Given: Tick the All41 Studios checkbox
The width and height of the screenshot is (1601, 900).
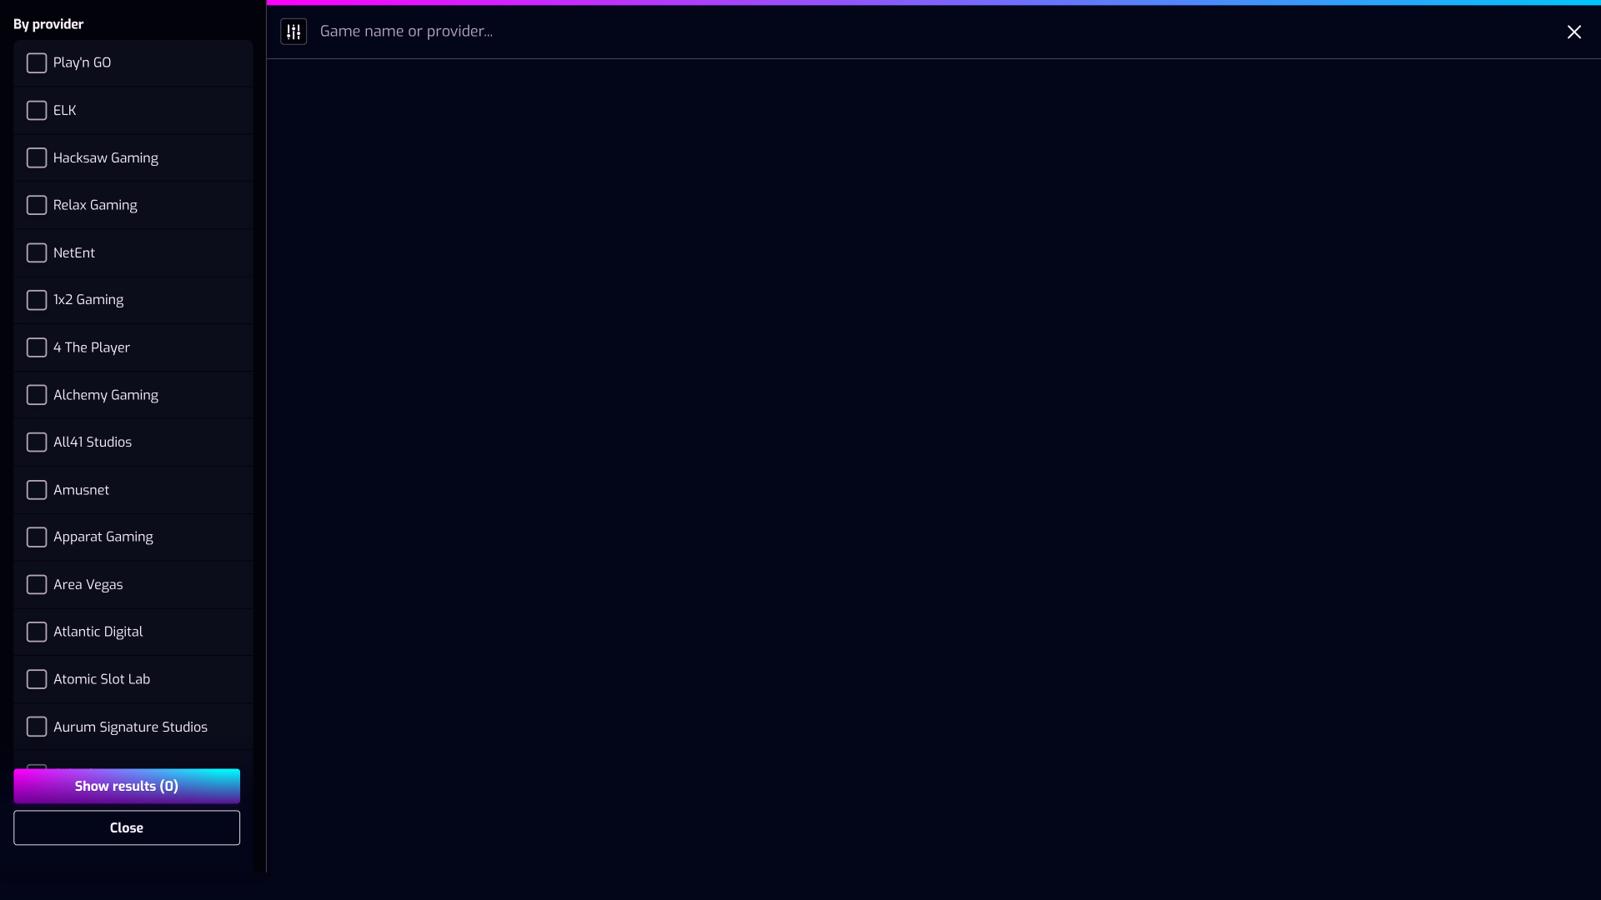Looking at the screenshot, I should click(x=37, y=442).
